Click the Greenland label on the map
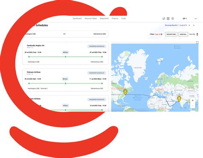The width and height of the screenshot is (203, 158). click(138, 68)
